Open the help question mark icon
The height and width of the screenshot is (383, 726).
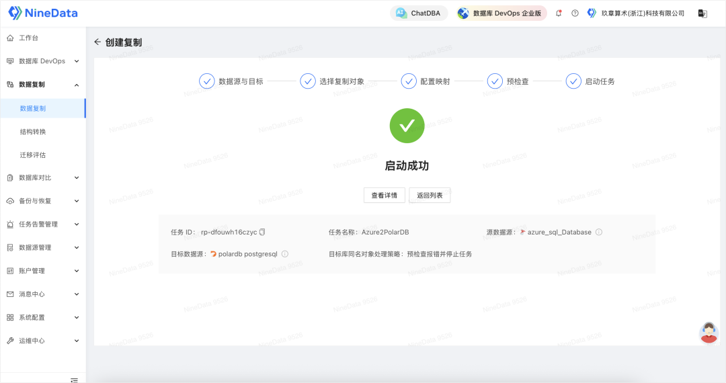click(x=575, y=13)
